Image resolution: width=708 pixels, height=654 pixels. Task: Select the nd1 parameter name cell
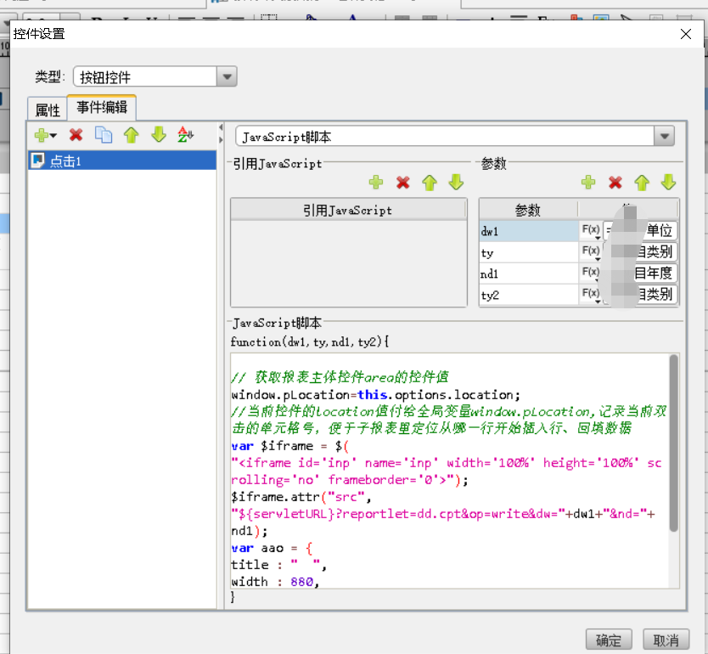tap(529, 273)
